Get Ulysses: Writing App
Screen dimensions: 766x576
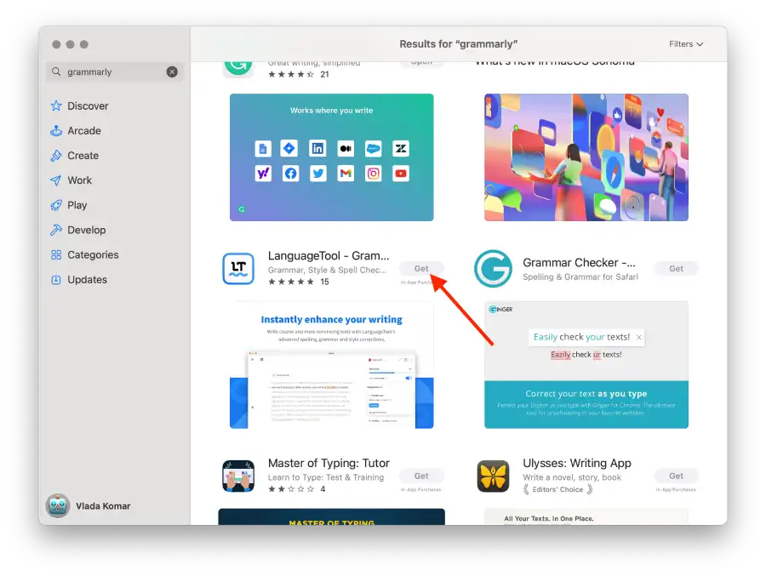click(676, 476)
